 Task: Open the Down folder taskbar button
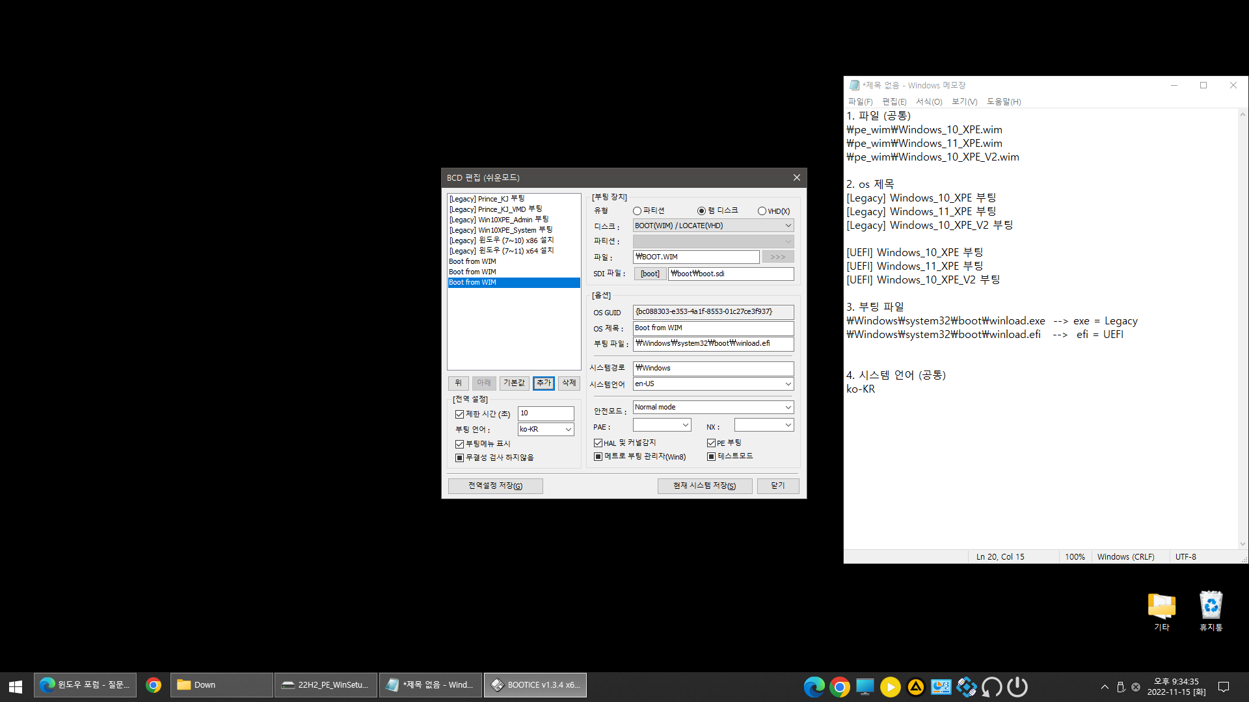click(222, 685)
